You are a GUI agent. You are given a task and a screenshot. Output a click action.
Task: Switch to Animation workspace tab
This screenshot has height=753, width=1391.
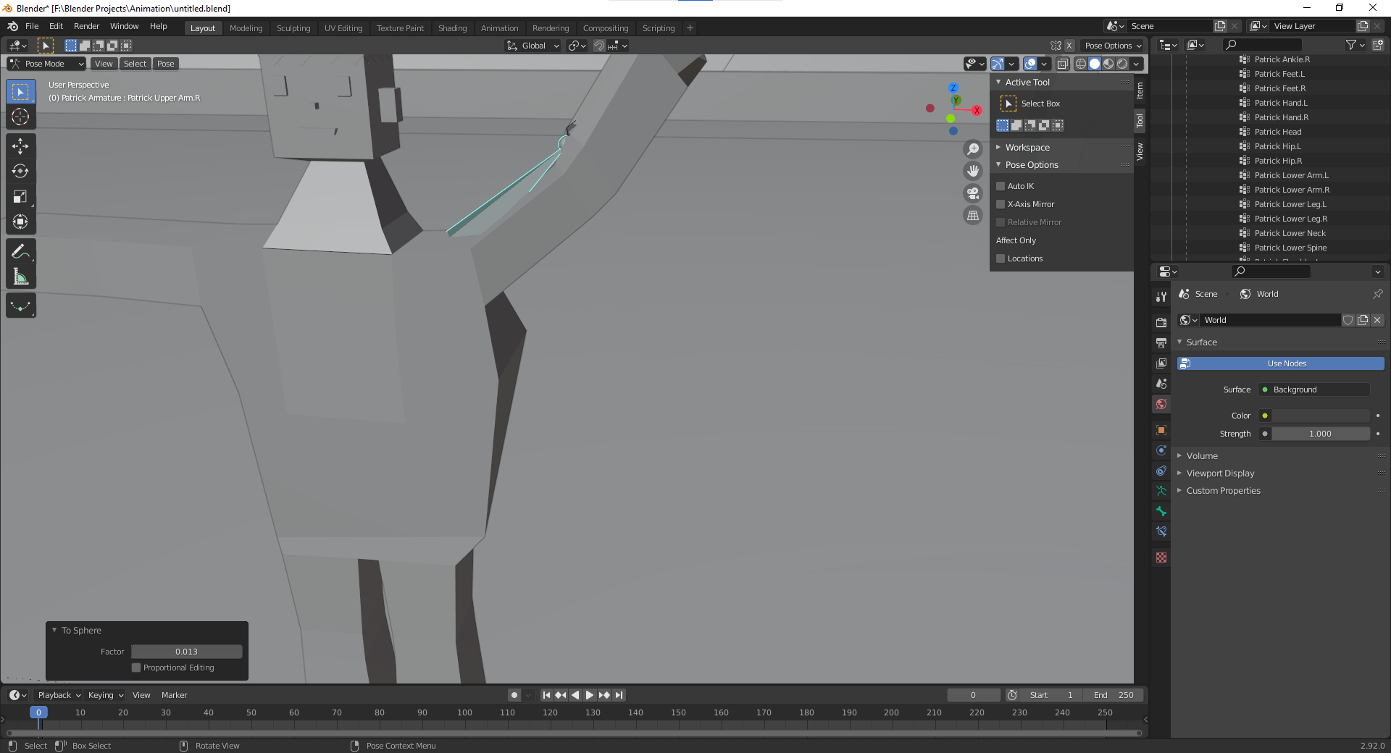click(x=499, y=28)
